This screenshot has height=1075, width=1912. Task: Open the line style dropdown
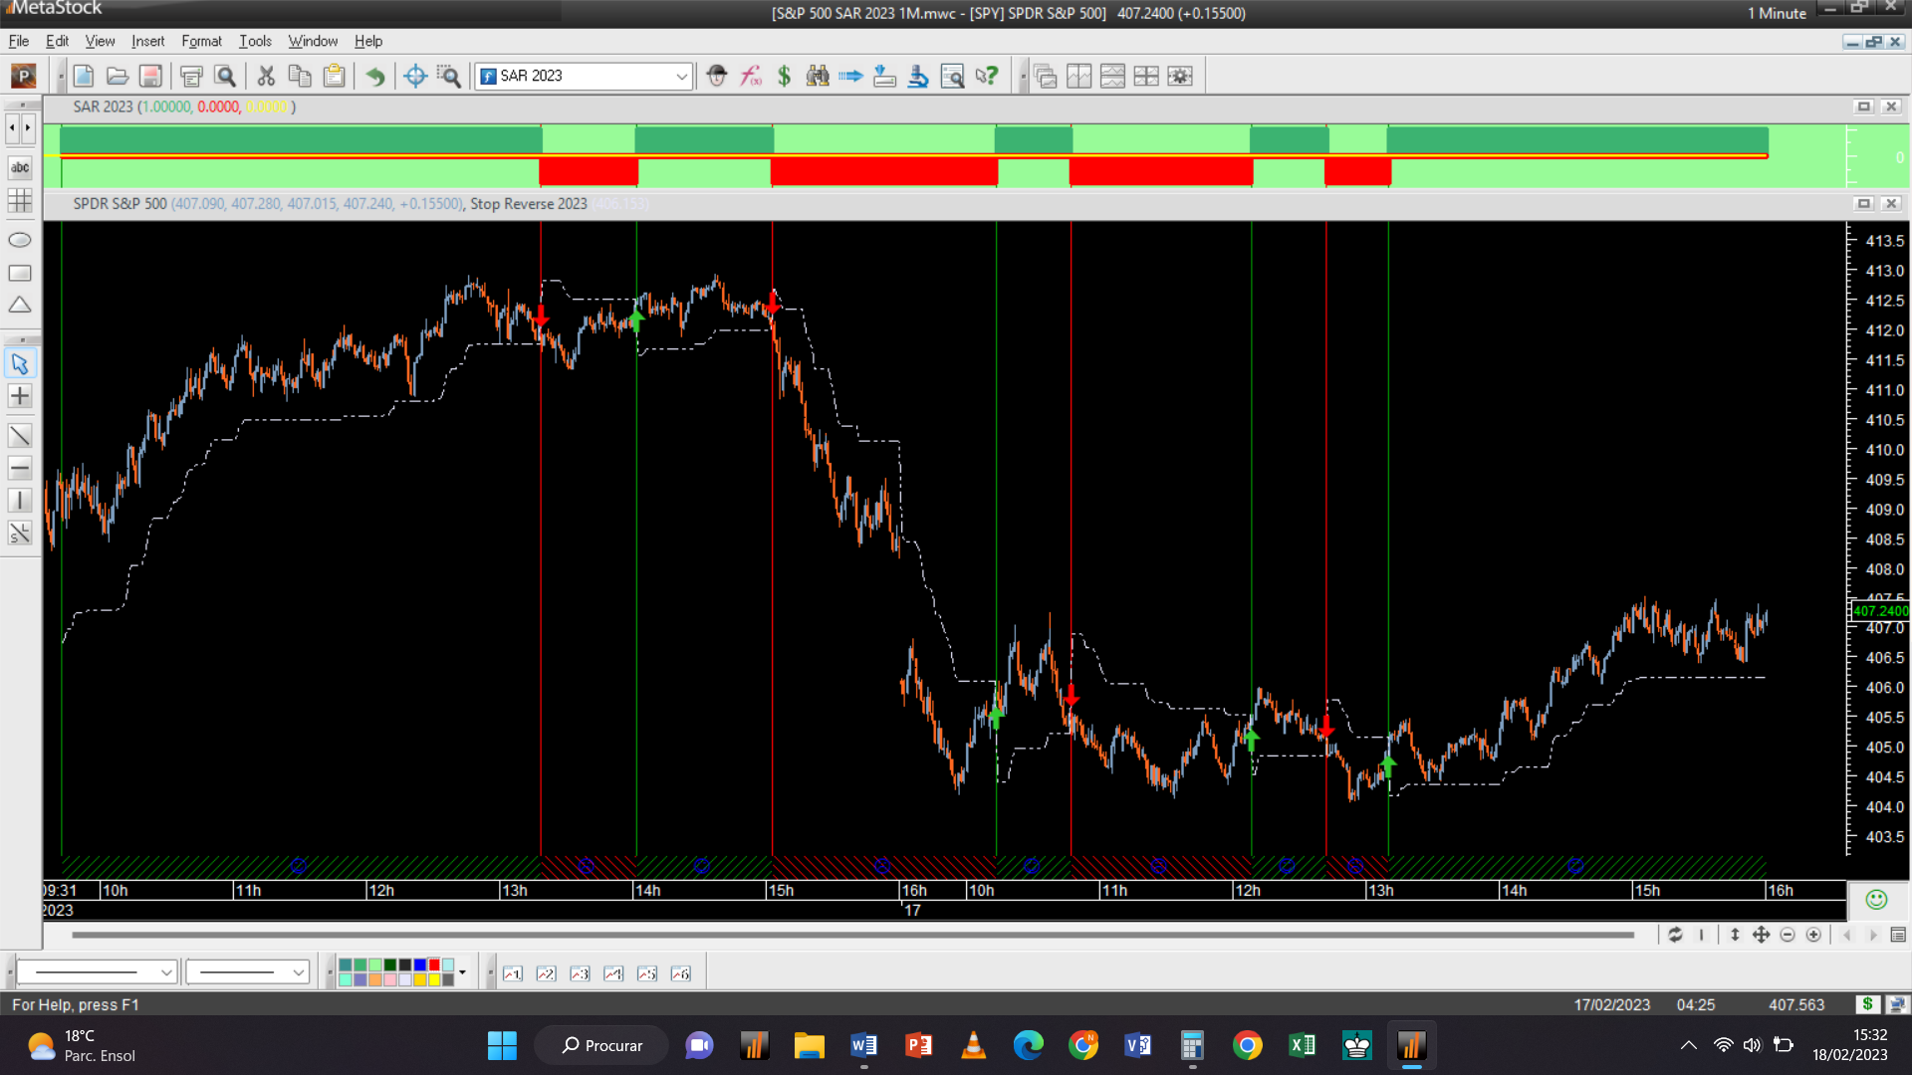click(166, 972)
